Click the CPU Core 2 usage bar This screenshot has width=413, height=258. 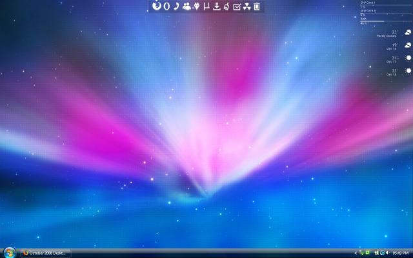pyautogui.click(x=387, y=13)
